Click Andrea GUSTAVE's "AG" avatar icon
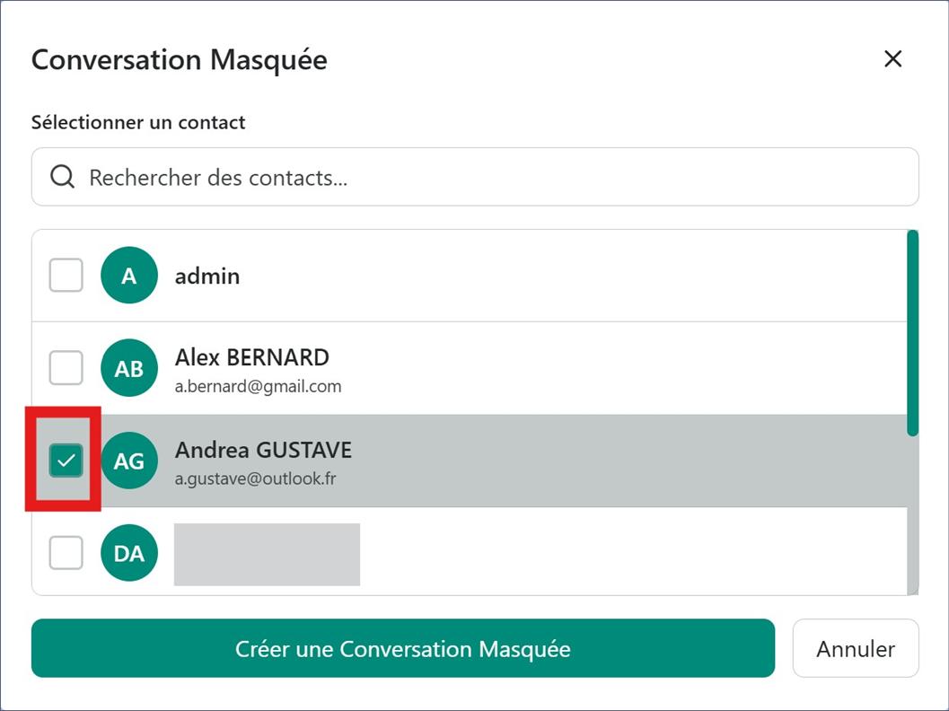 (128, 461)
